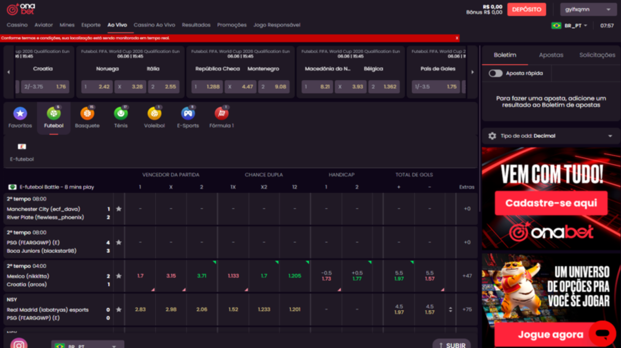Switch to the Apostas tab
The image size is (621, 348).
[x=551, y=55]
